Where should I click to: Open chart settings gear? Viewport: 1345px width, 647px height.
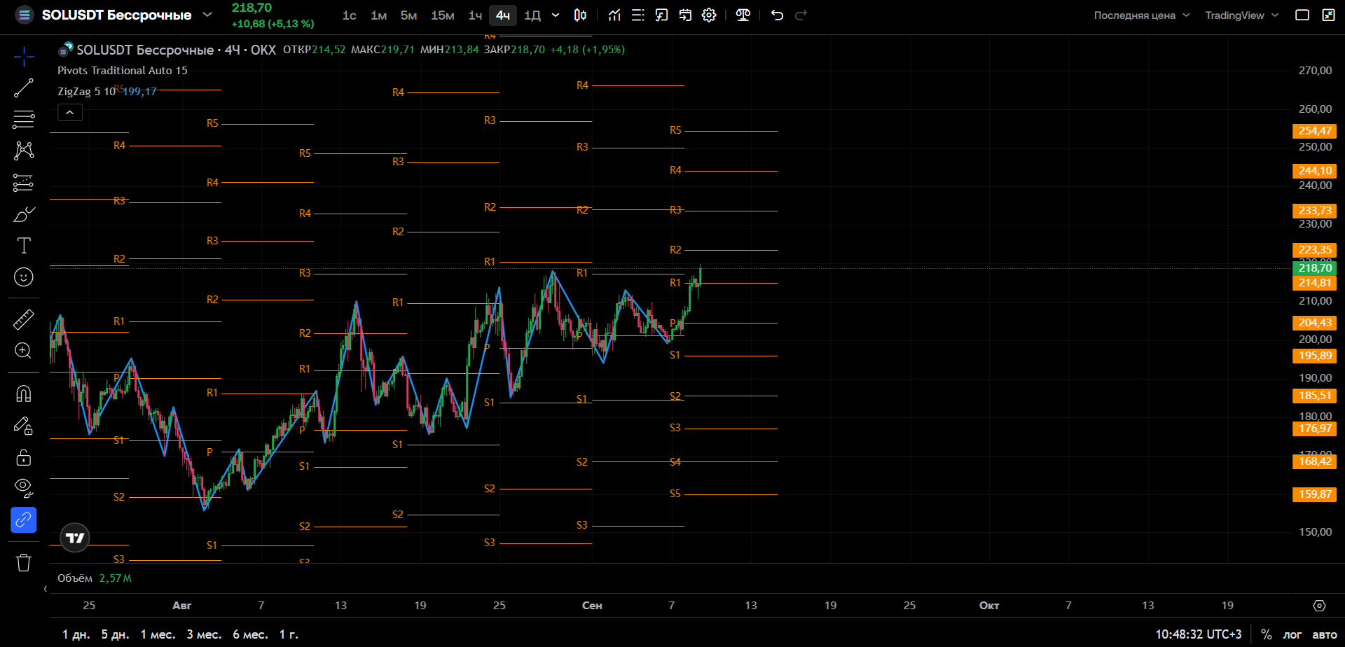tap(710, 15)
